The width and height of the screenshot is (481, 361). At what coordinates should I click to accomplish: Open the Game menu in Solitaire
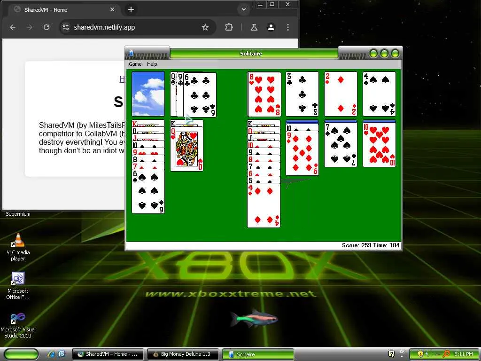point(135,64)
